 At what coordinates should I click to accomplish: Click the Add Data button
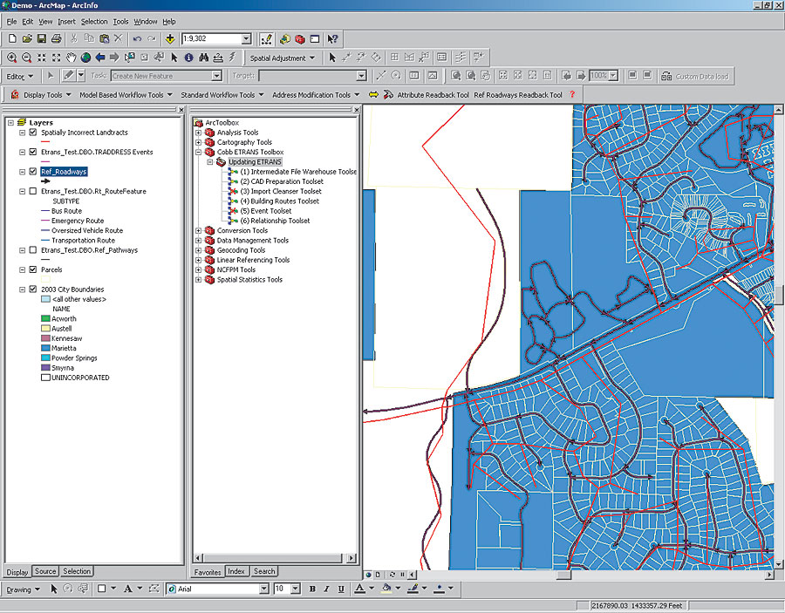click(169, 39)
